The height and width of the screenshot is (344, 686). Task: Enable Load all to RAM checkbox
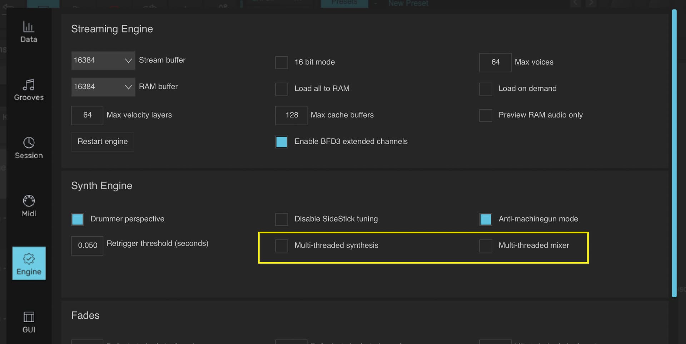tap(282, 89)
